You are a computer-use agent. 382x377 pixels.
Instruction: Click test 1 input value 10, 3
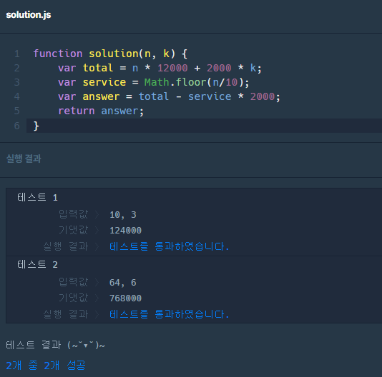[x=123, y=215]
